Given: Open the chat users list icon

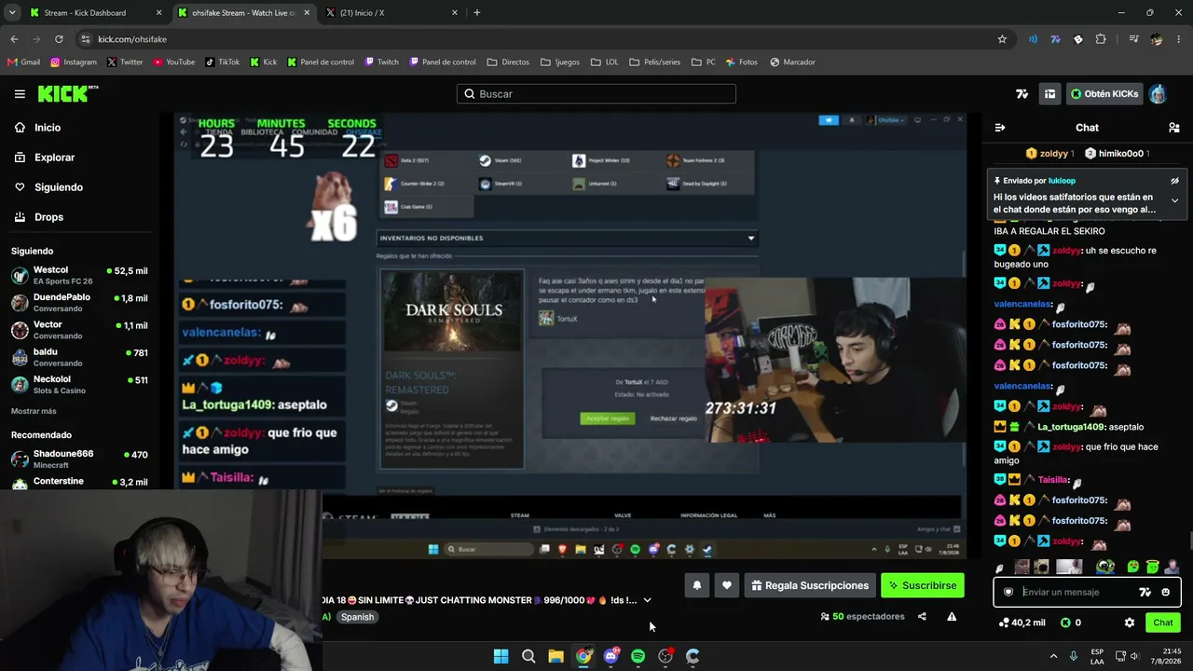Looking at the screenshot, I should point(1174,128).
